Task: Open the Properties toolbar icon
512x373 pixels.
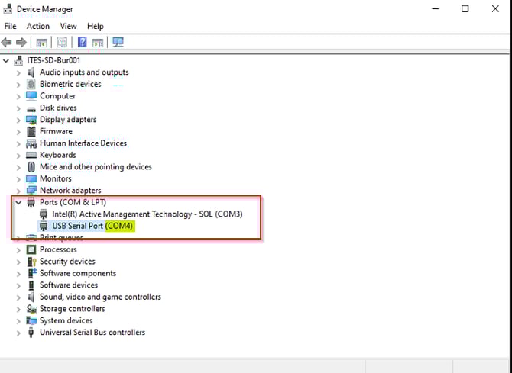Action: coord(62,43)
